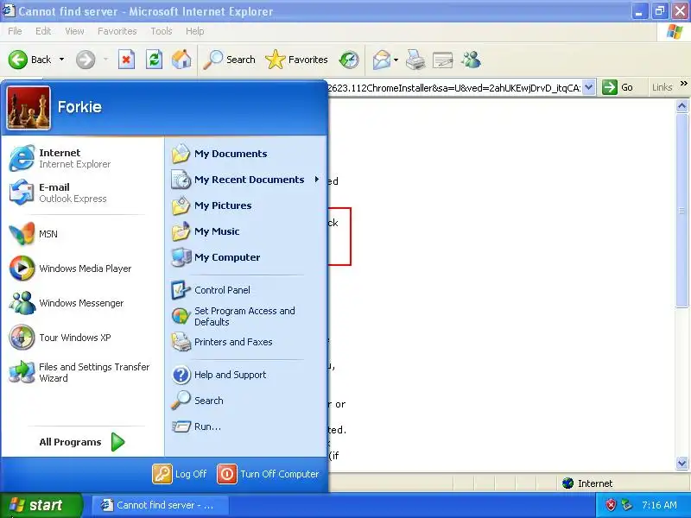Open Files and Settings Transfer Wizard

point(82,372)
